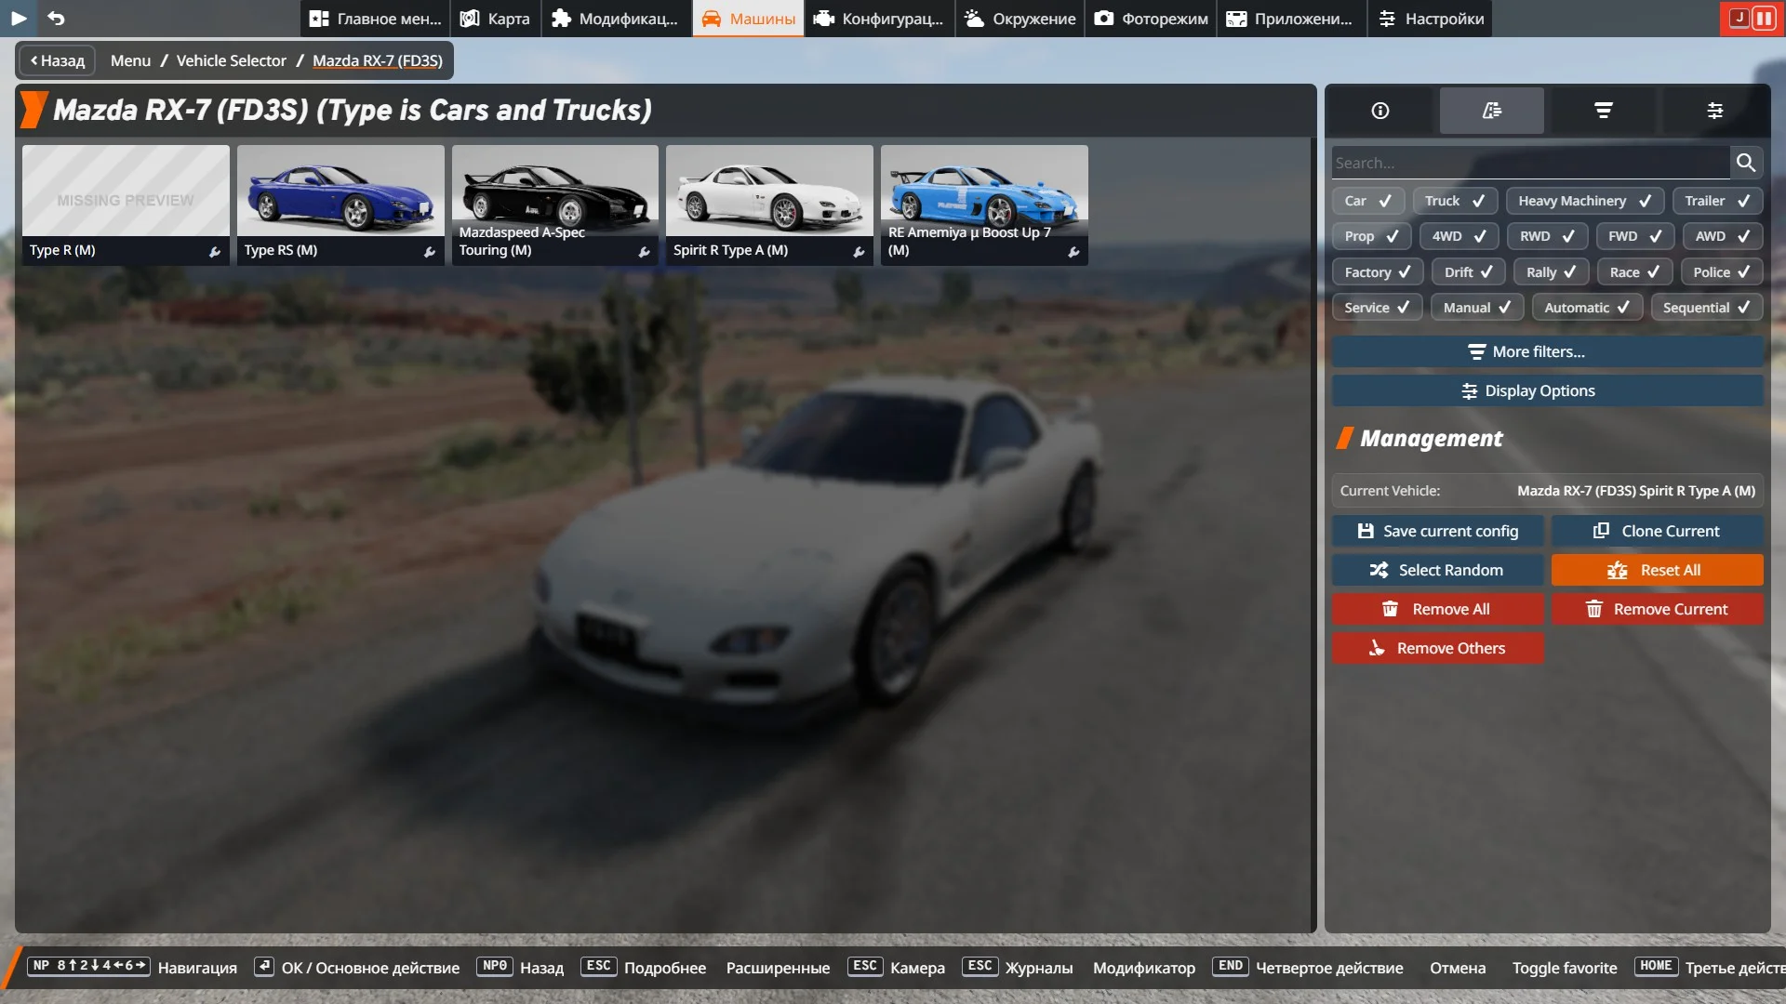Toggle the Factory filter
The width and height of the screenshot is (1786, 1004).
click(1378, 272)
